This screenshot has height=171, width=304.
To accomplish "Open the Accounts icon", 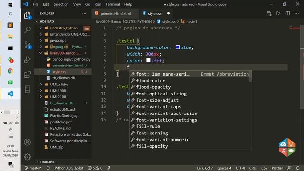I will point(28,142).
